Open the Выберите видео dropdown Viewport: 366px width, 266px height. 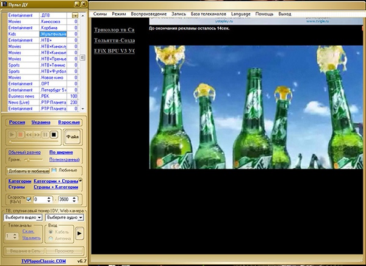23,217
